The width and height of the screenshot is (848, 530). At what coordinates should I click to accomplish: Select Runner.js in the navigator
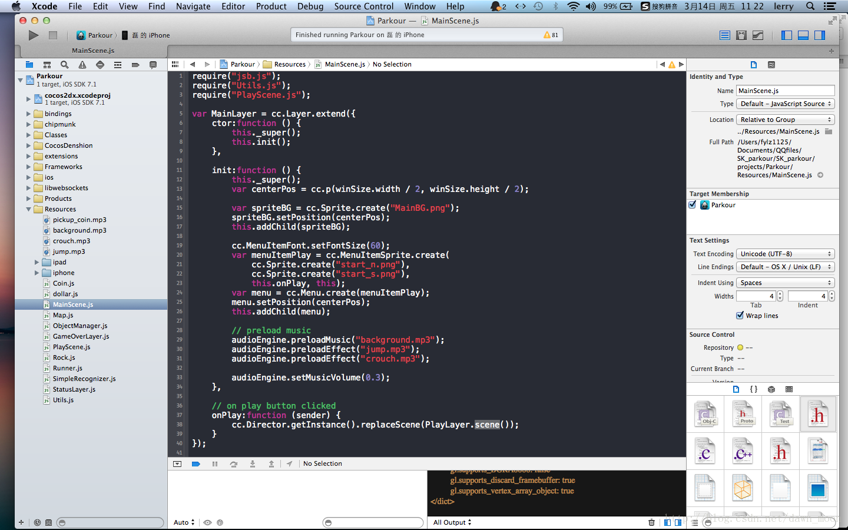pyautogui.click(x=67, y=368)
